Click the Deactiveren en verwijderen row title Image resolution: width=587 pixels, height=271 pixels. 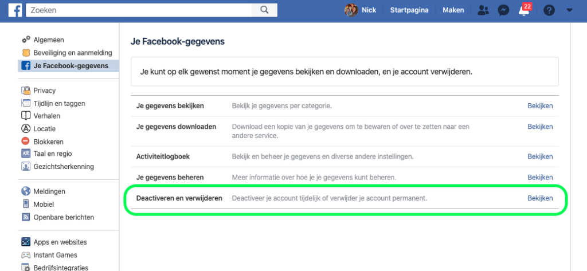179,198
